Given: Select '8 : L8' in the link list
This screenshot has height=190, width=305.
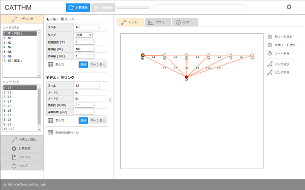Looking at the screenshot, I should click(20, 120).
